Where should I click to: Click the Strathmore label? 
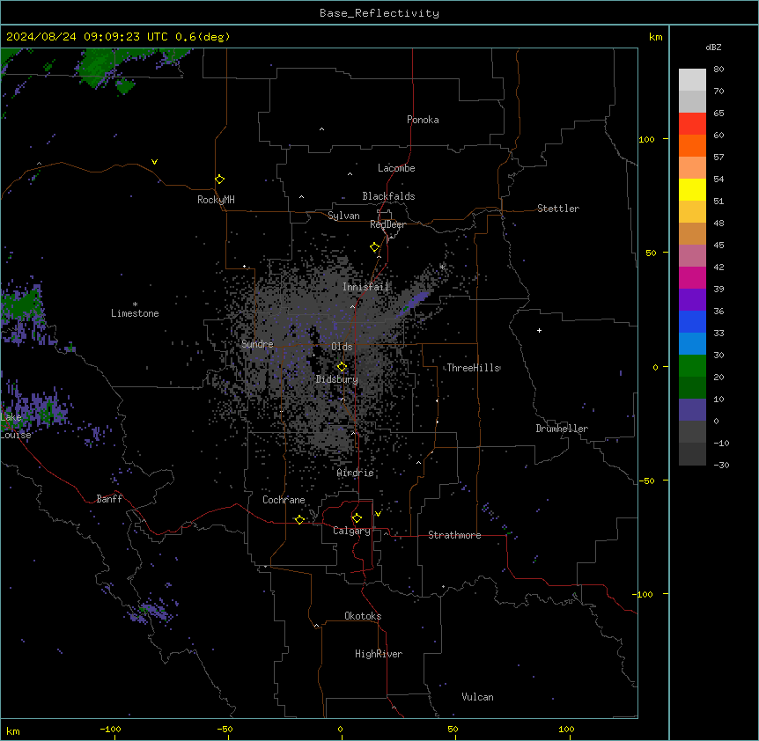coord(454,535)
